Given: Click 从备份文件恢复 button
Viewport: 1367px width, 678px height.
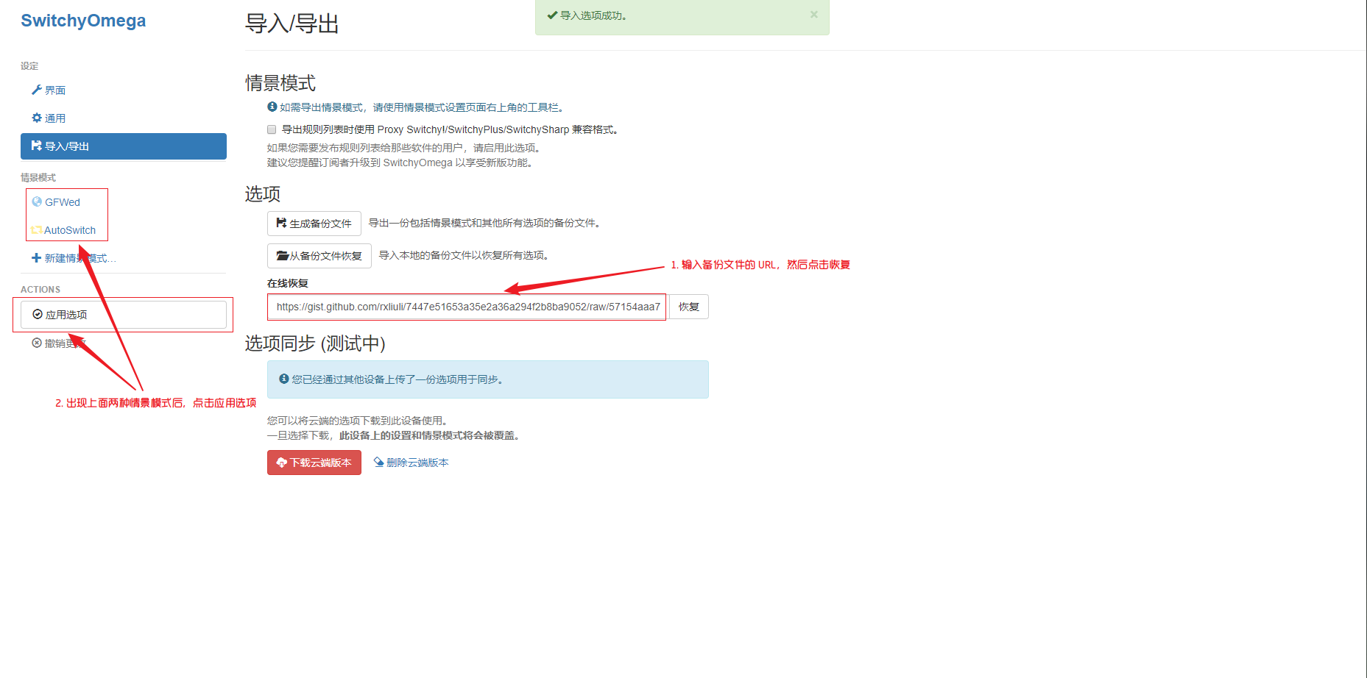Looking at the screenshot, I should [319, 256].
